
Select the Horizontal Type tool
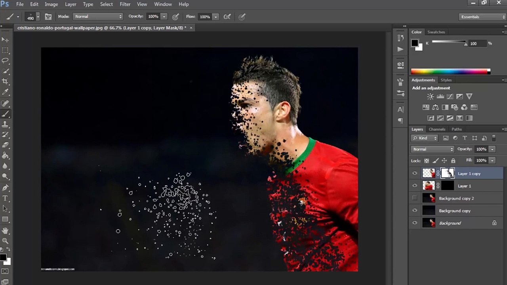(x=5, y=198)
